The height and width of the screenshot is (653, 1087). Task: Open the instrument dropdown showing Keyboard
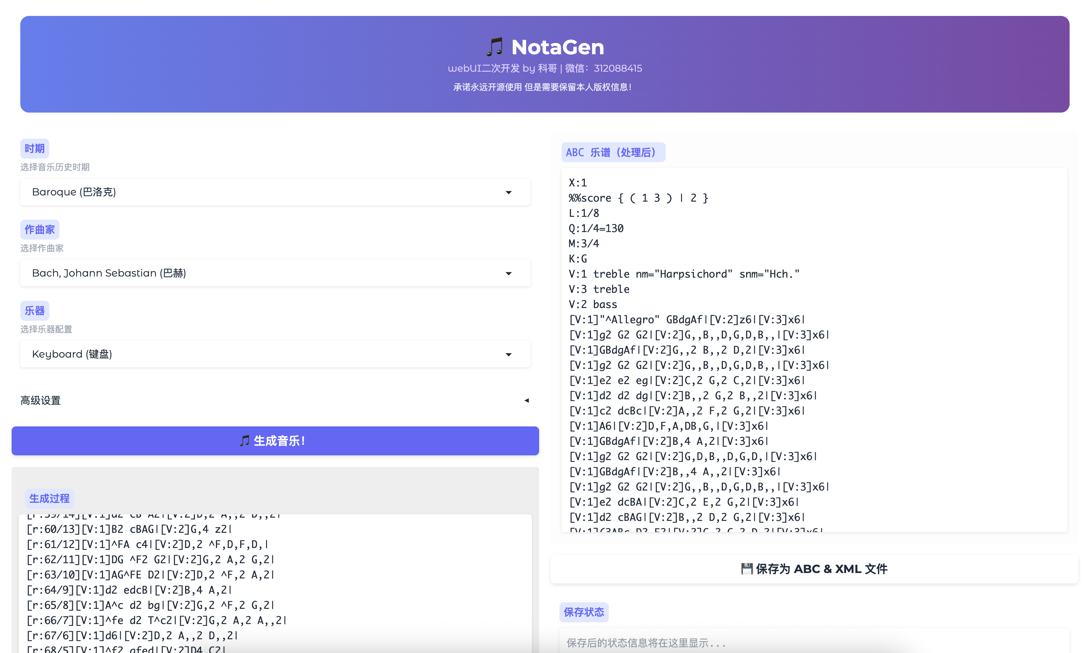click(x=275, y=354)
